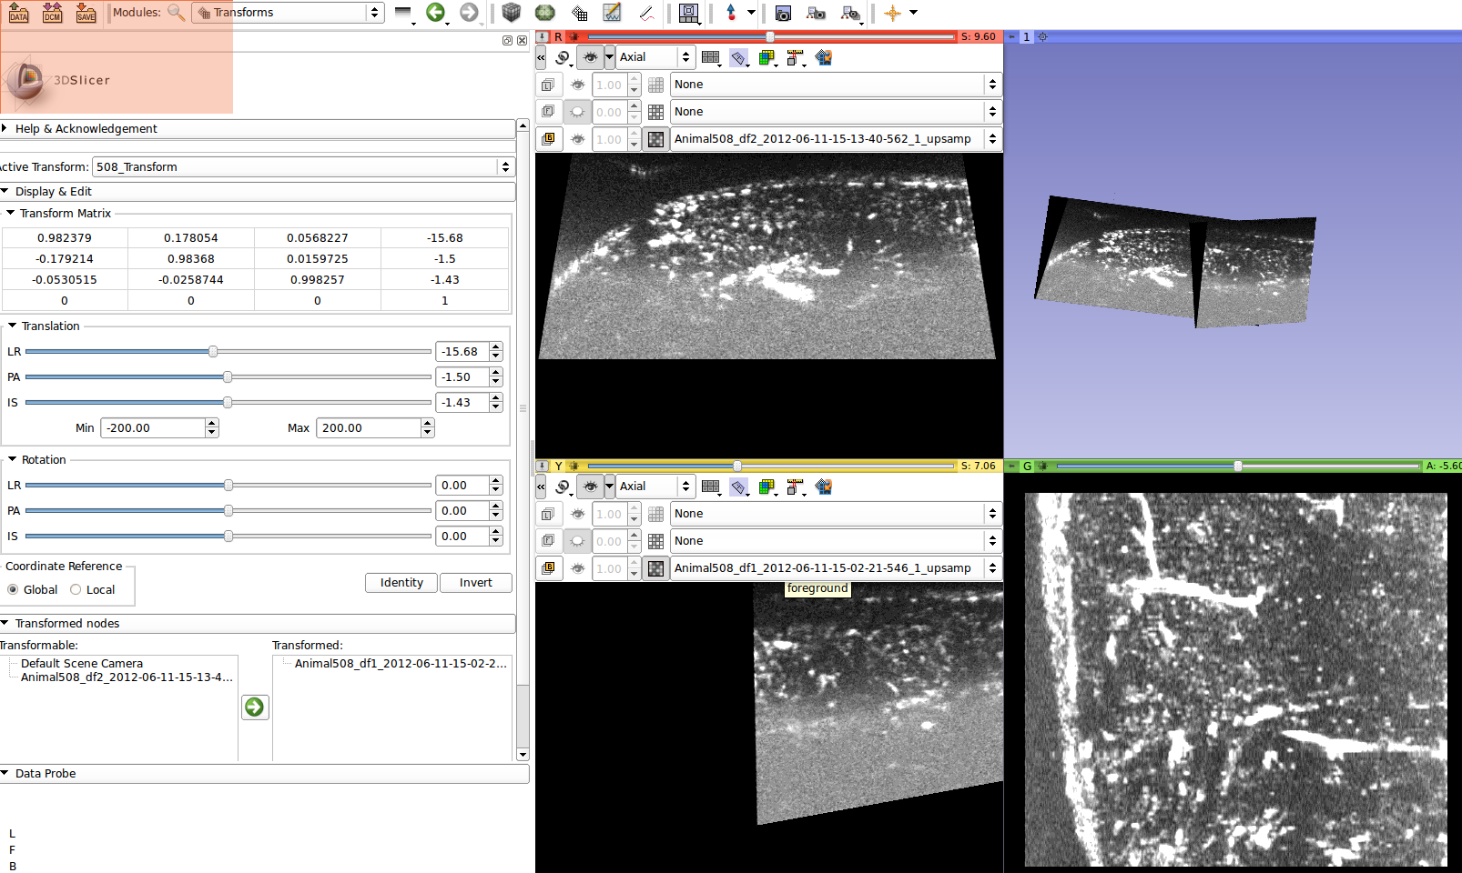
Task: Click the Identity button
Action: coord(401,583)
